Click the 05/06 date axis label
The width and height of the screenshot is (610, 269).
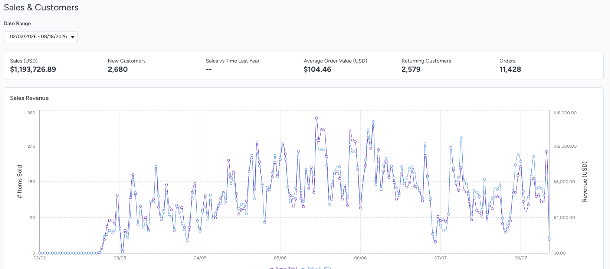(x=280, y=258)
